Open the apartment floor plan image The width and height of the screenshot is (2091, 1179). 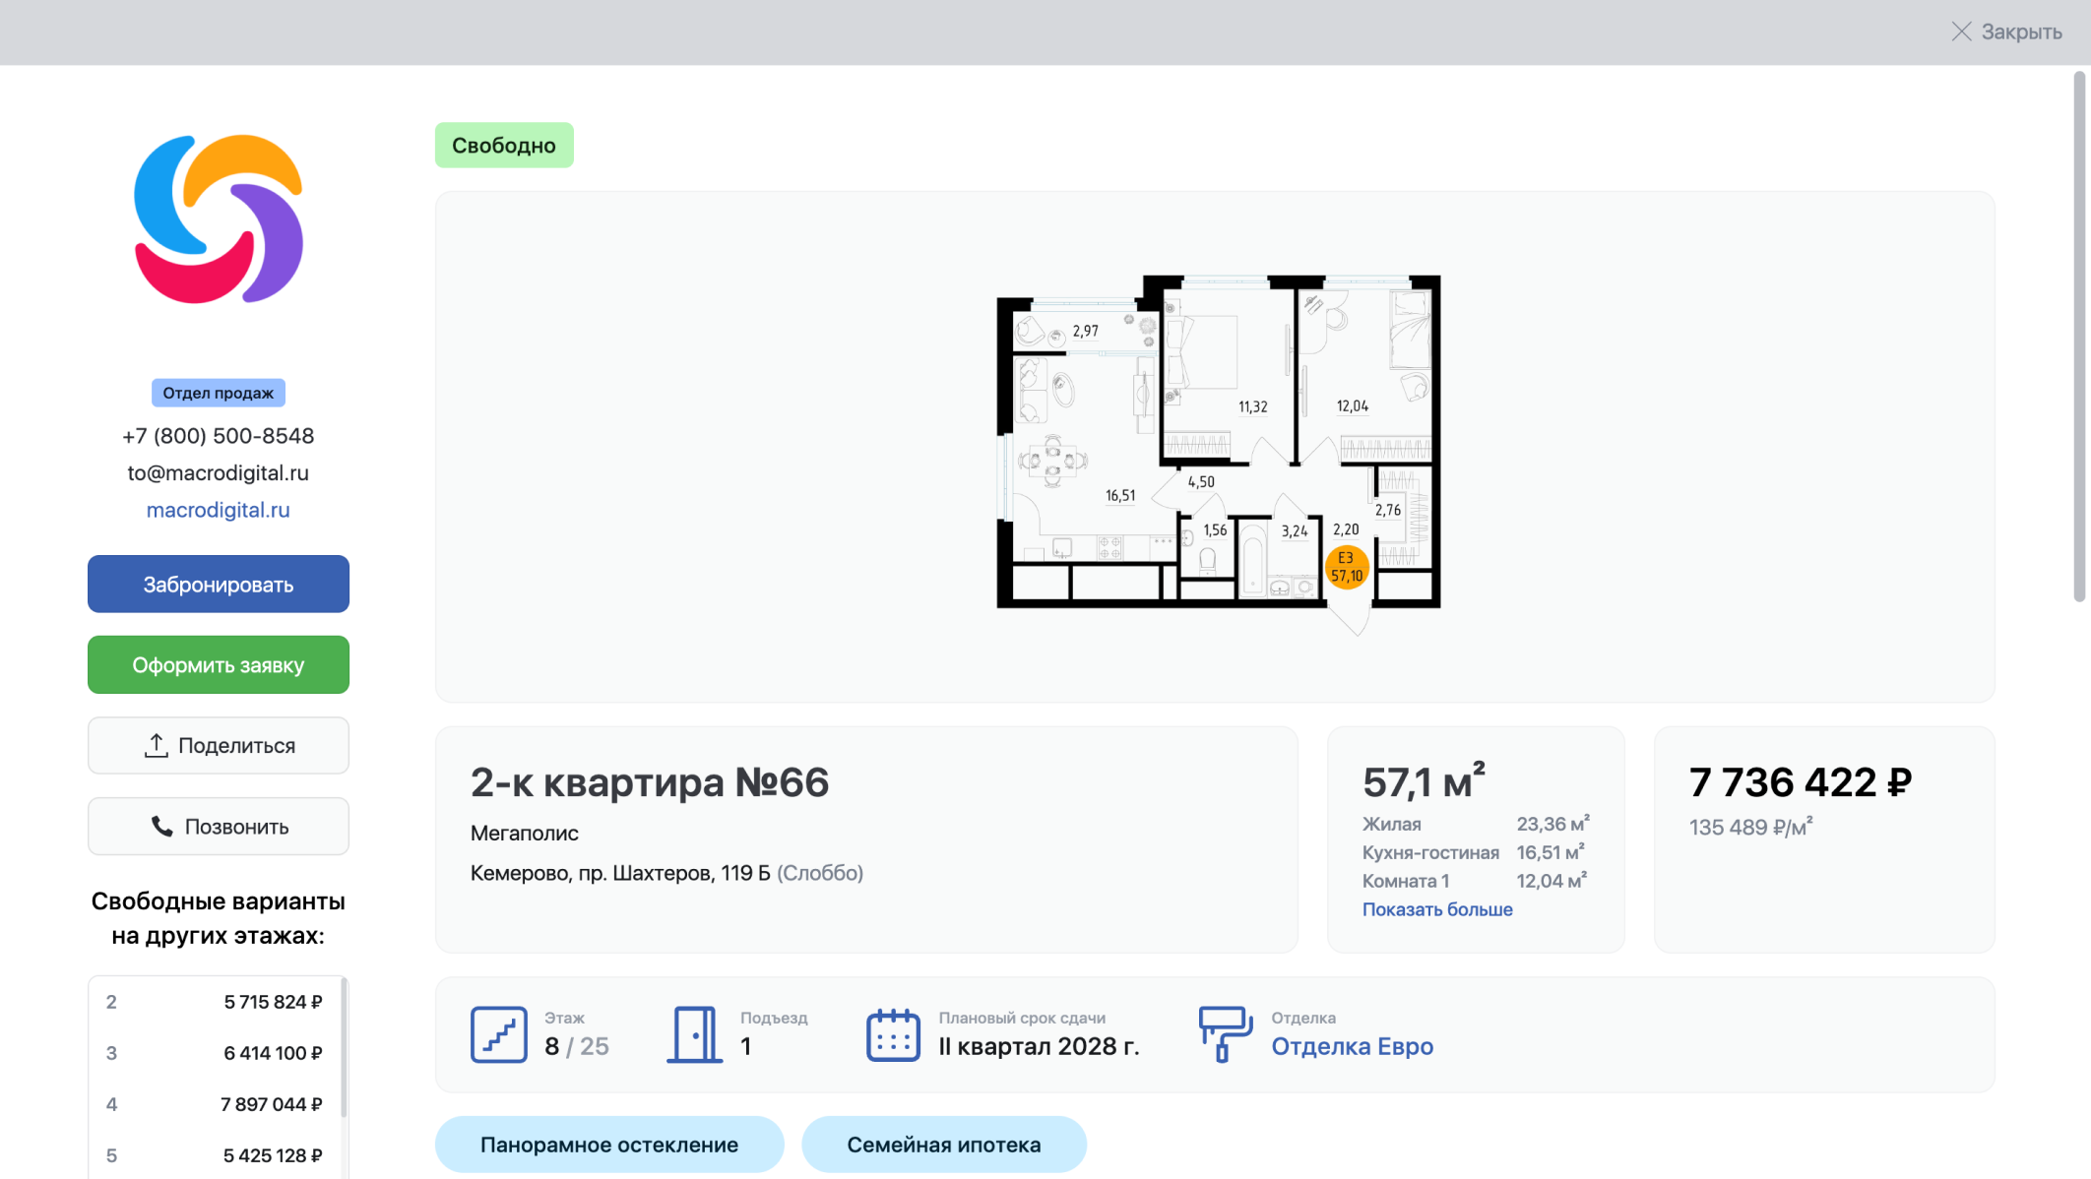(1217, 443)
